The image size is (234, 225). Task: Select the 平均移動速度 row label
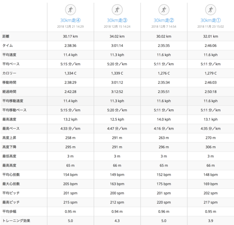[x=13, y=101]
